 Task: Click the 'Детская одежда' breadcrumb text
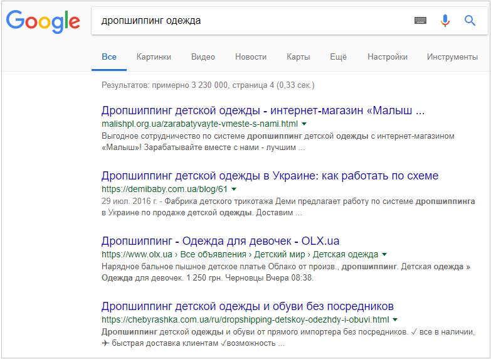[346, 254]
